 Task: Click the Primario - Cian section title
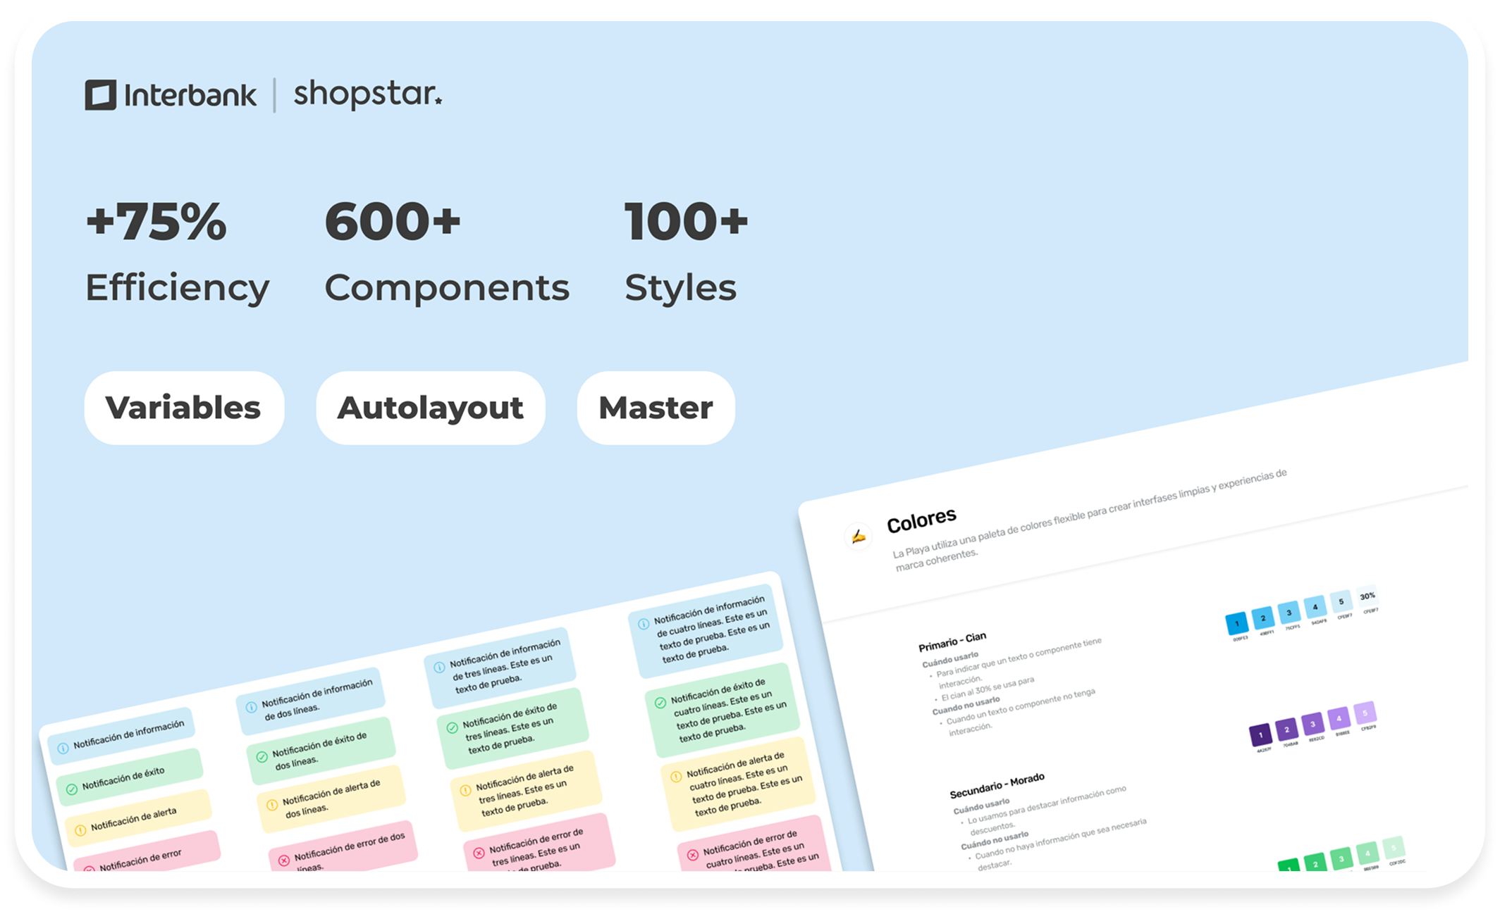pyautogui.click(x=952, y=641)
